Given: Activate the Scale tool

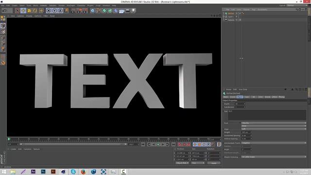Looking at the screenshot, I should 29,11.
